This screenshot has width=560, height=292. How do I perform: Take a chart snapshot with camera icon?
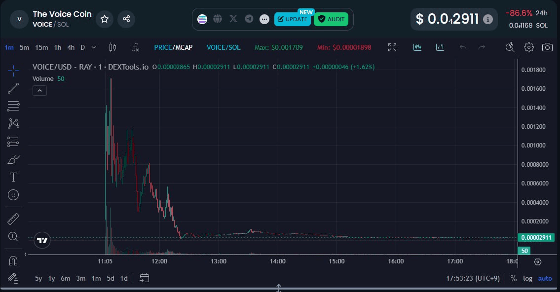pyautogui.click(x=548, y=47)
